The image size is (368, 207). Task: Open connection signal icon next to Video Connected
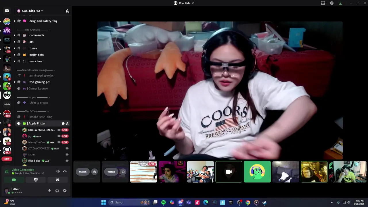point(7,172)
